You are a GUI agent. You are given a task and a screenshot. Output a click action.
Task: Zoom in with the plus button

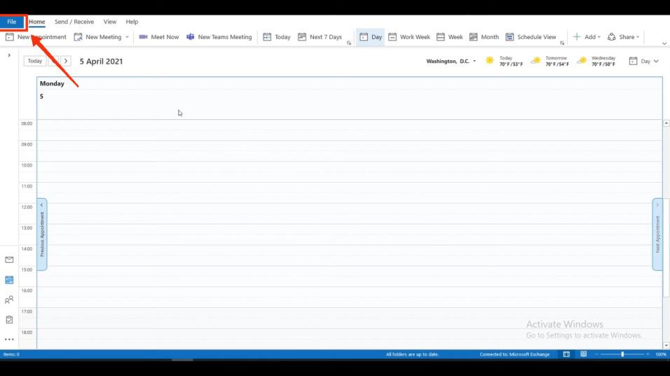648,354
